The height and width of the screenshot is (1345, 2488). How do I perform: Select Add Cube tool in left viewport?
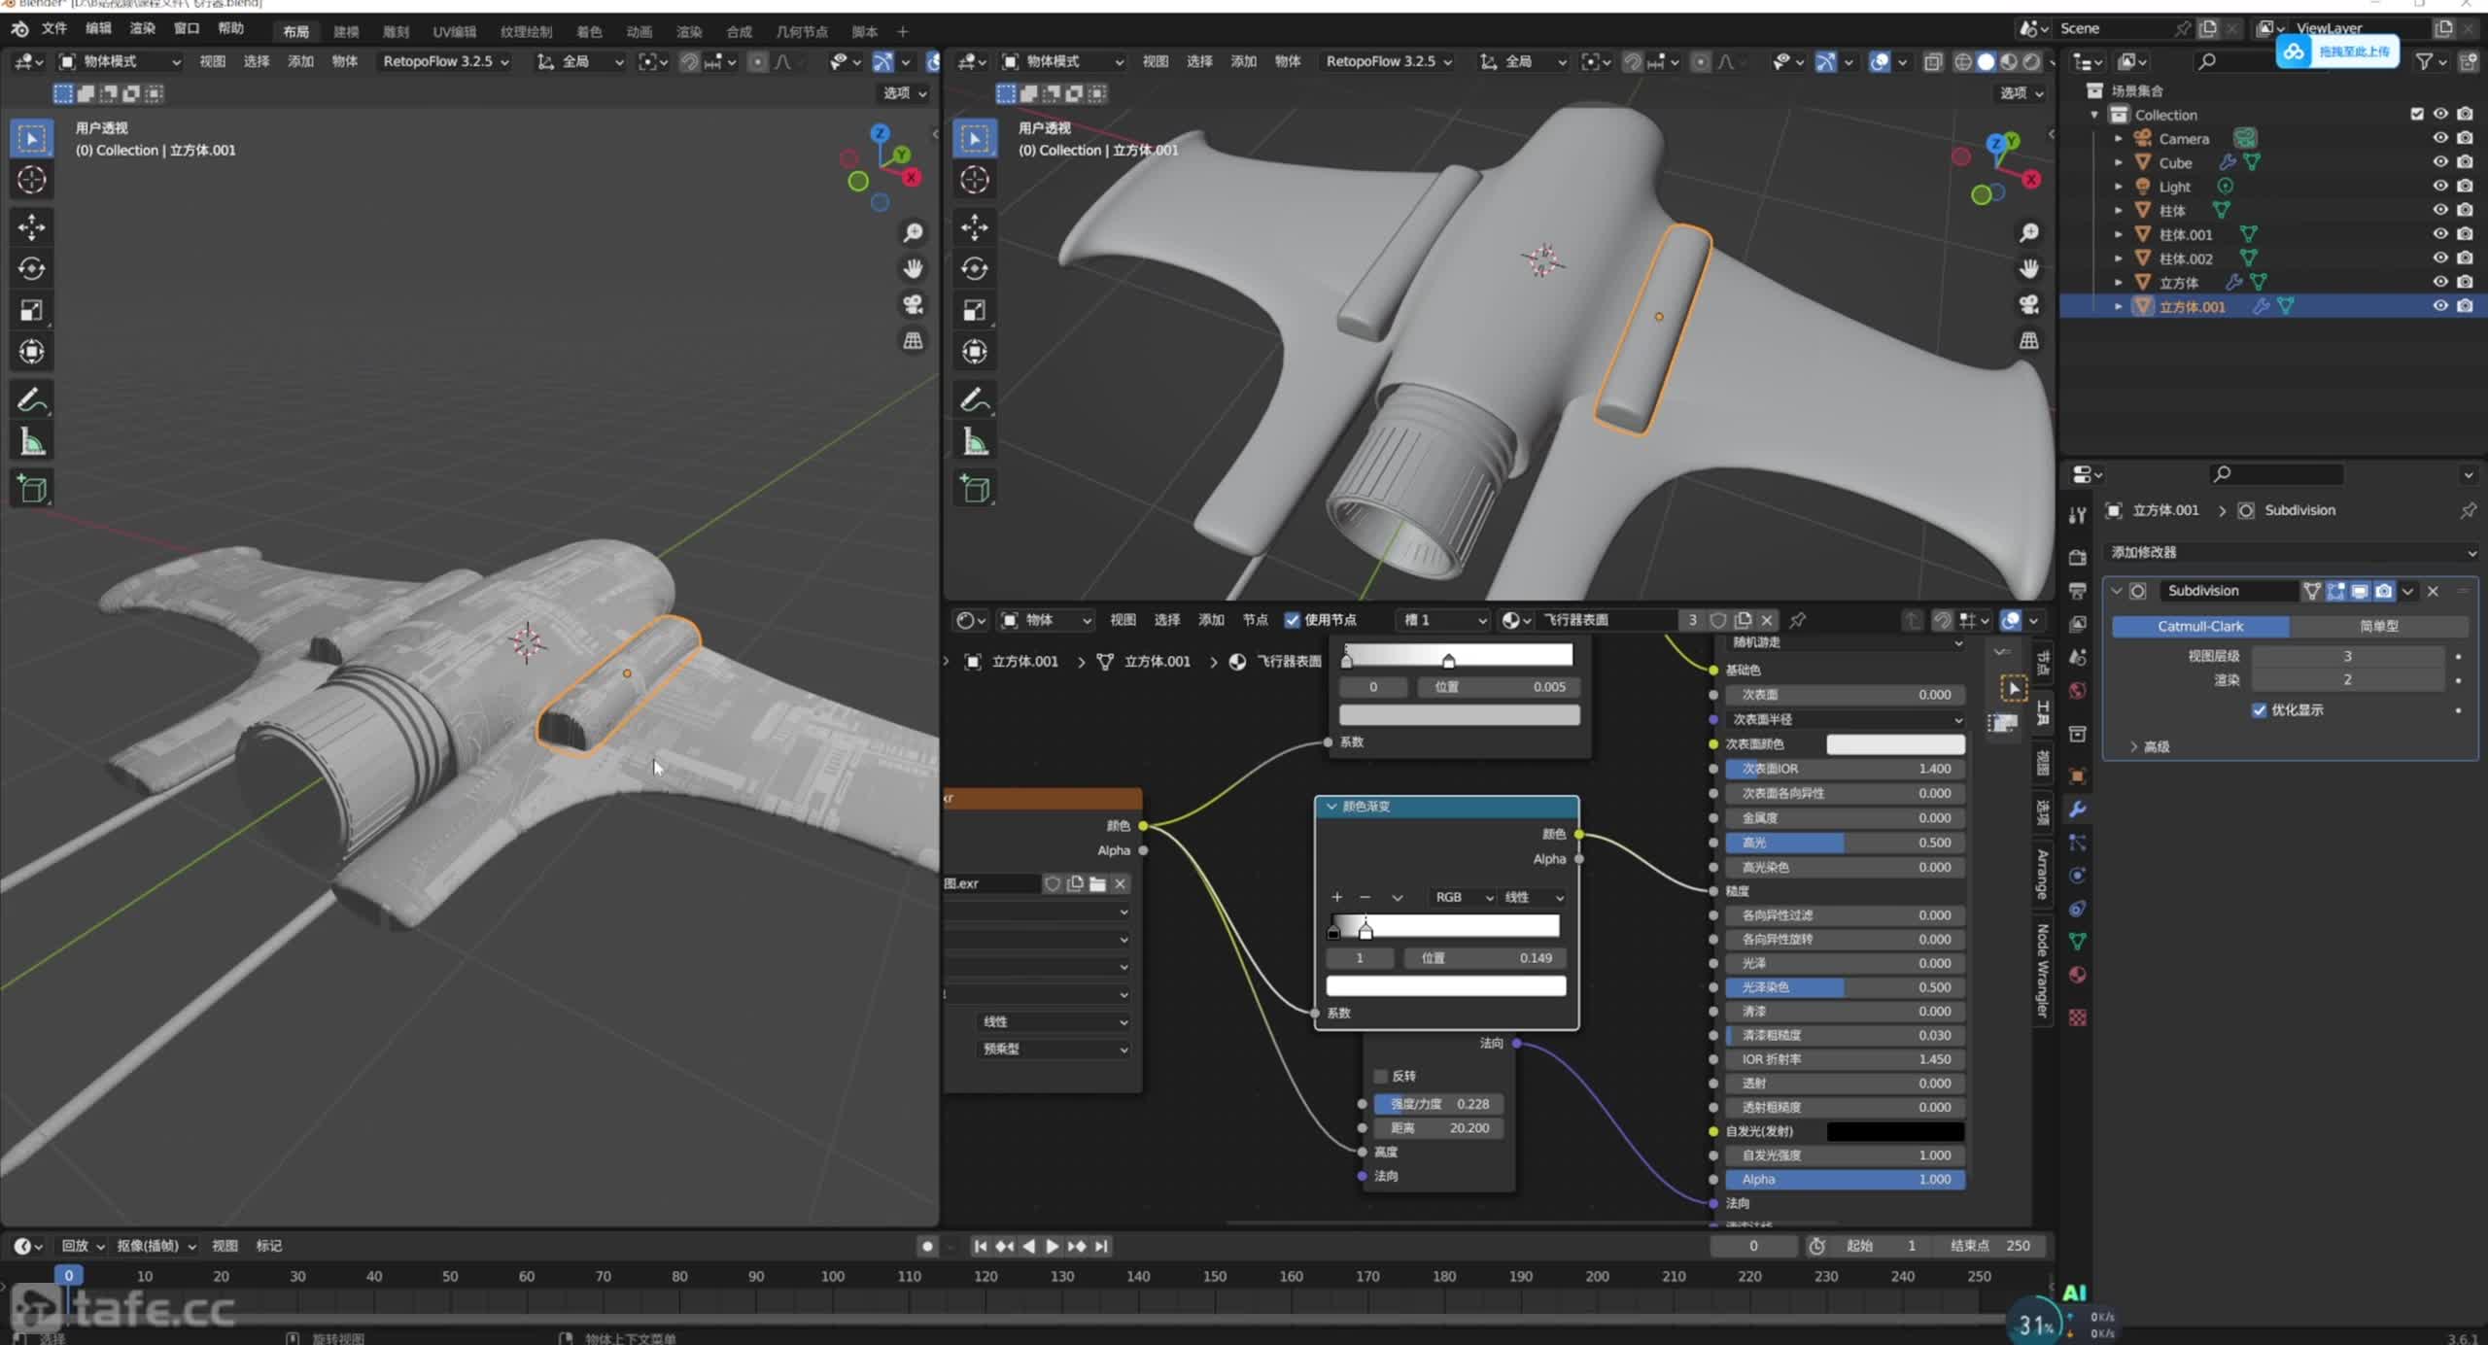pyautogui.click(x=31, y=488)
